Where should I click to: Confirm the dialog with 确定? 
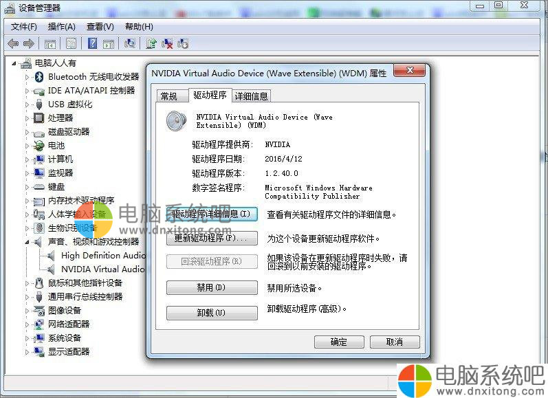click(x=339, y=342)
